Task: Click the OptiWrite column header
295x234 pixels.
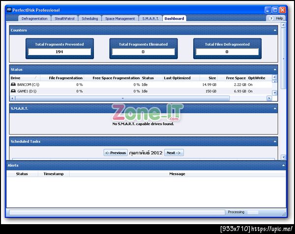Action: [x=260, y=78]
